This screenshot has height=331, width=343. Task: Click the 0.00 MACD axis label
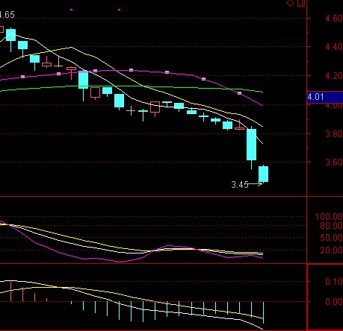334,302
